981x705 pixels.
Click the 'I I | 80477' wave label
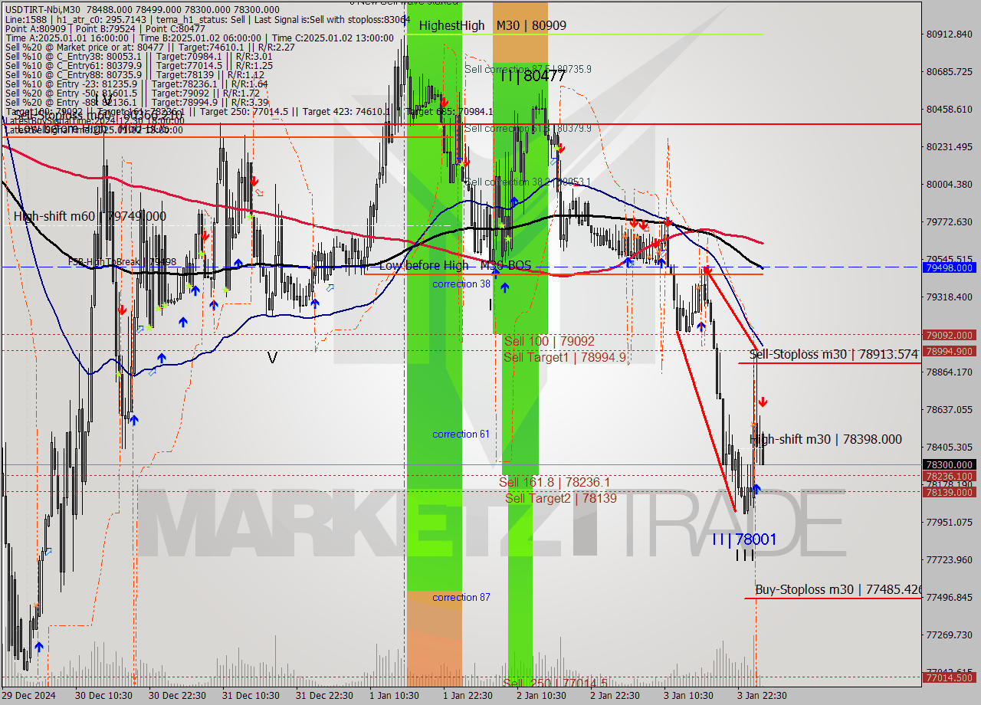click(x=533, y=76)
